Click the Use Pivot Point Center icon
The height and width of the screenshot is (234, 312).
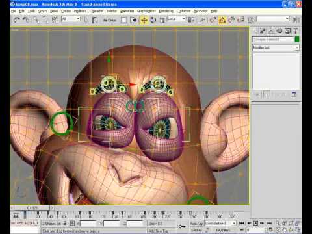tap(191, 20)
